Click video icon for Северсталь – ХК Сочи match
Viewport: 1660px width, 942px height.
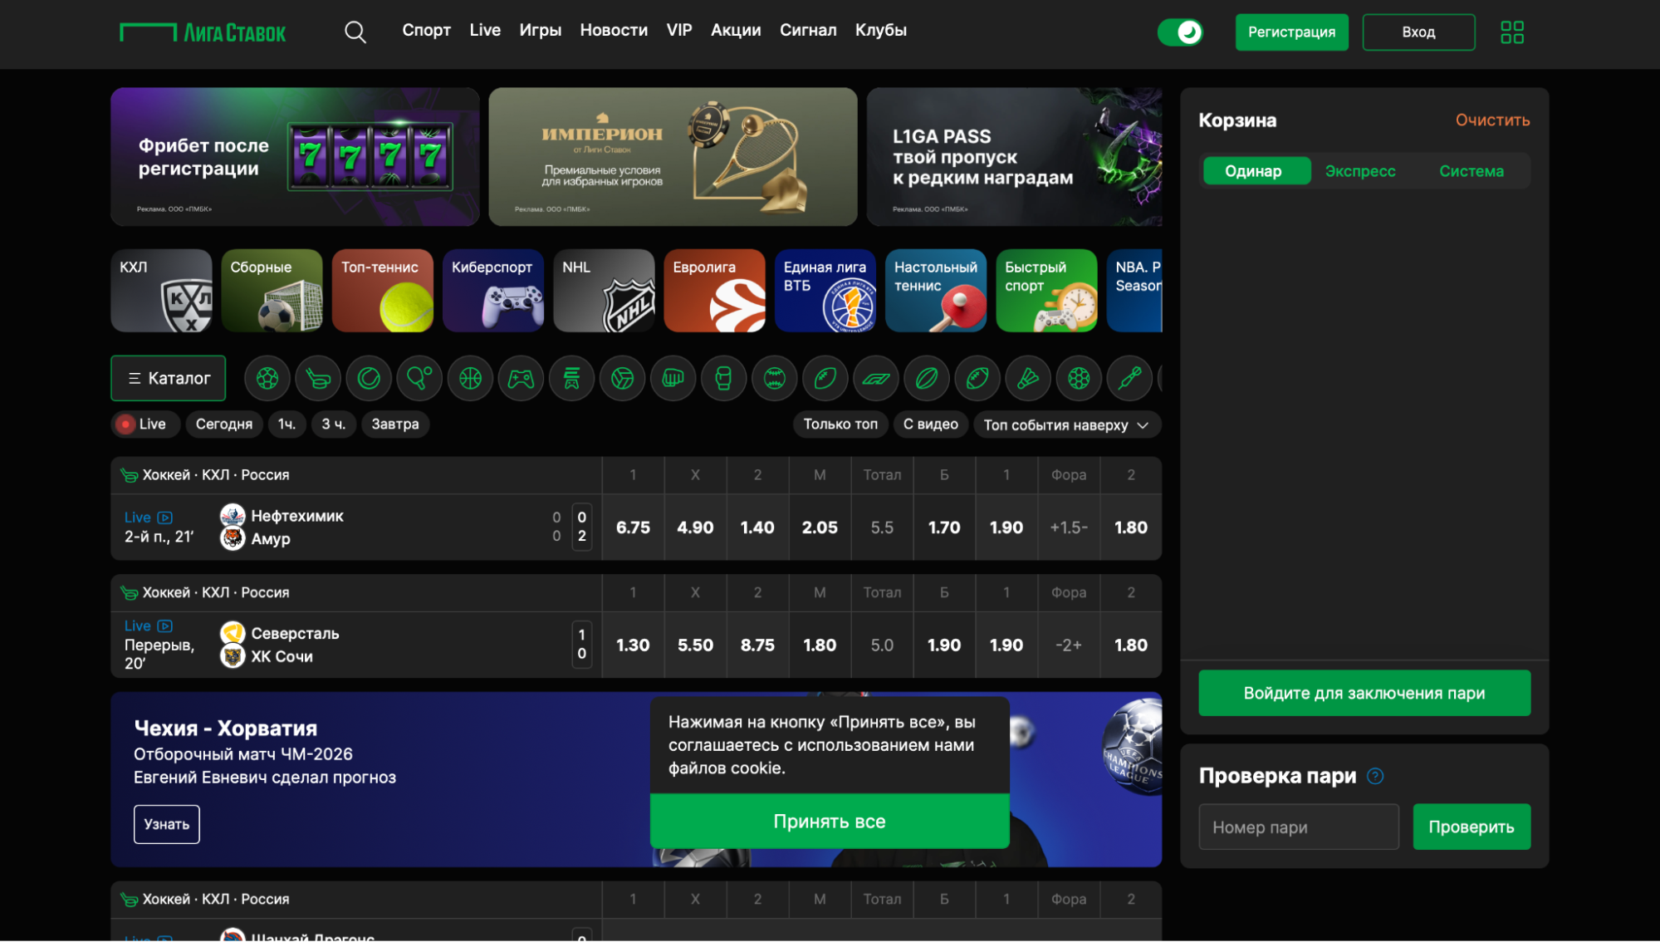click(165, 626)
